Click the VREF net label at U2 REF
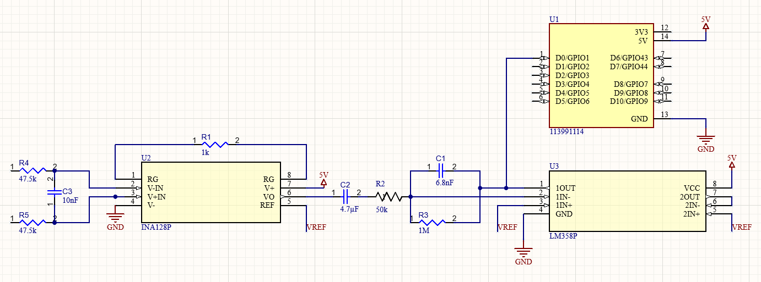 coord(316,227)
